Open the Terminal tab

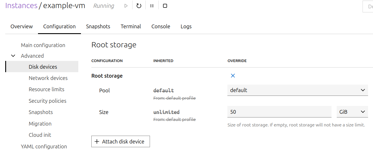click(x=131, y=27)
